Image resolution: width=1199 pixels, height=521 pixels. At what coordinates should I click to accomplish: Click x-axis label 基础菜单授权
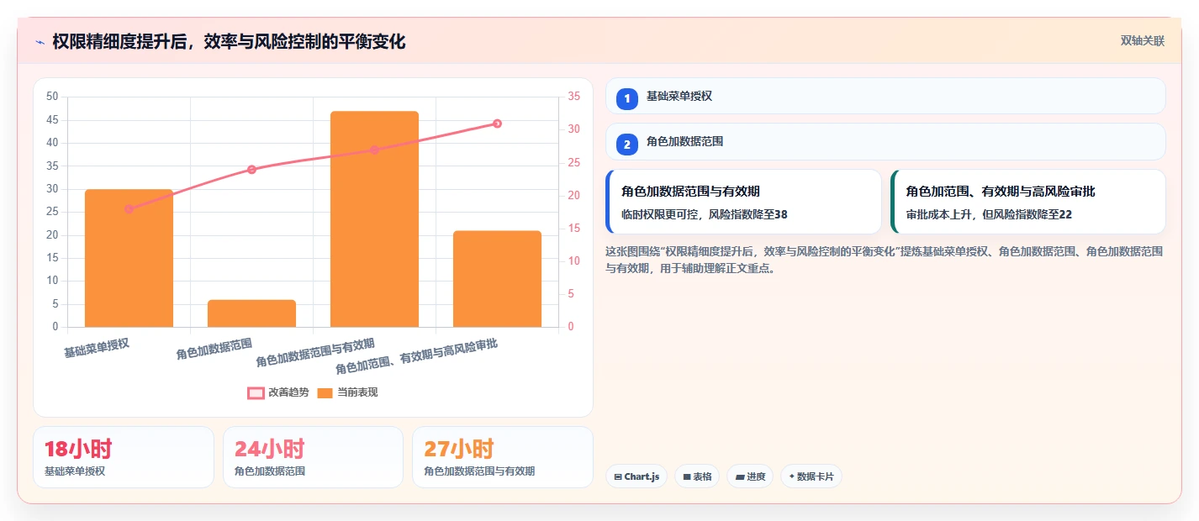tap(97, 348)
